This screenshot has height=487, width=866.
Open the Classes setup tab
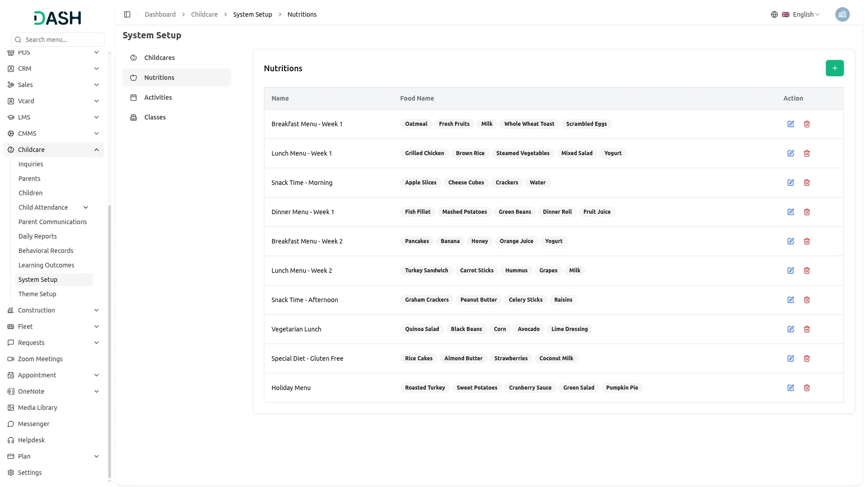[x=155, y=117]
